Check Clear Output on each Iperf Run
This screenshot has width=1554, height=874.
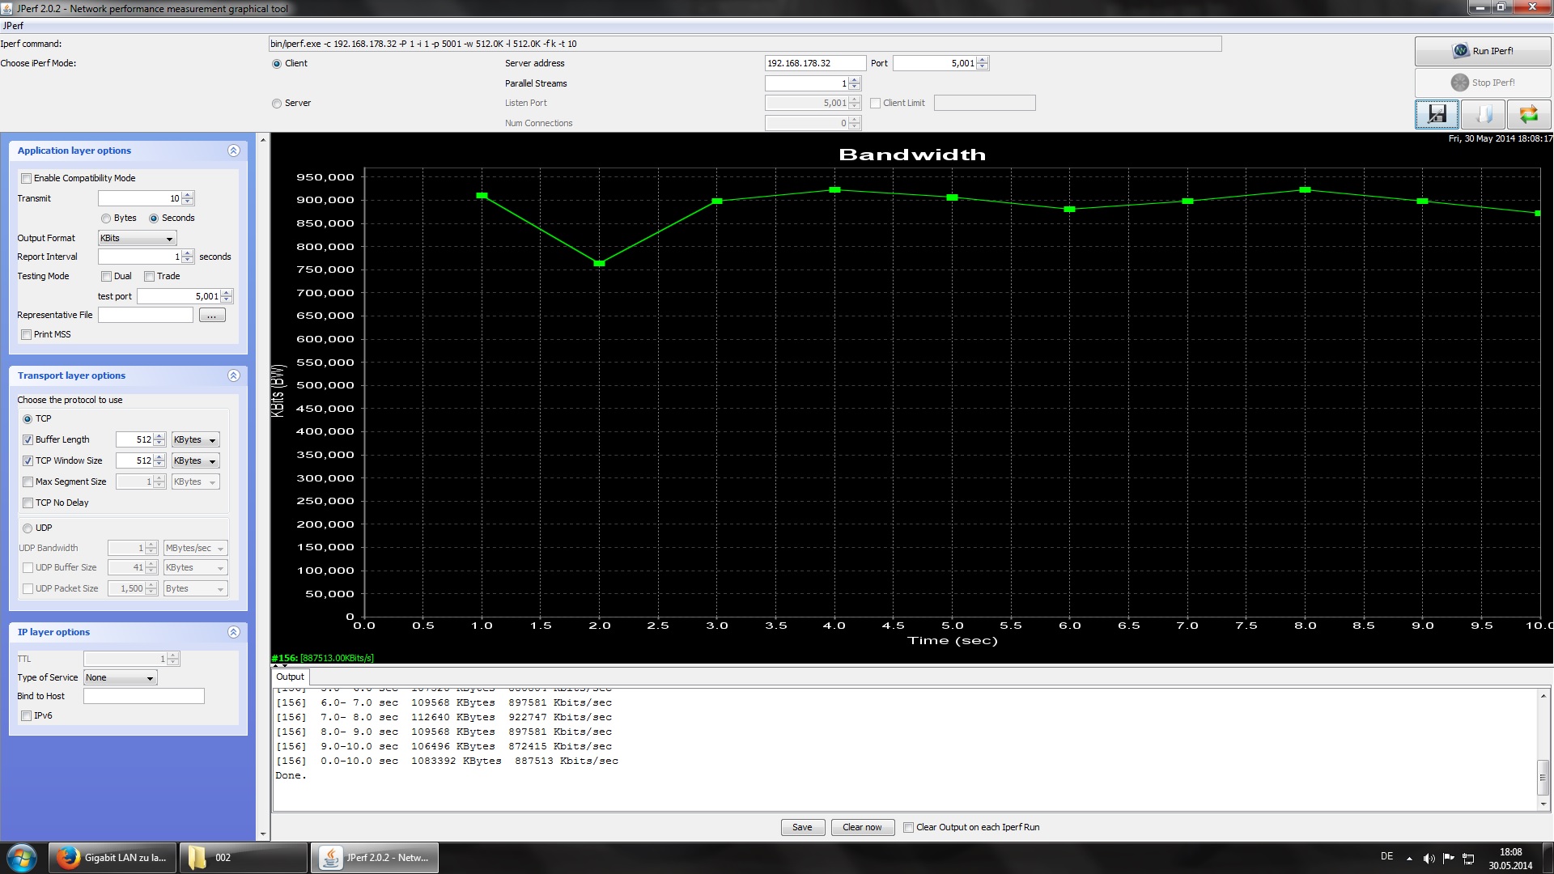(908, 827)
